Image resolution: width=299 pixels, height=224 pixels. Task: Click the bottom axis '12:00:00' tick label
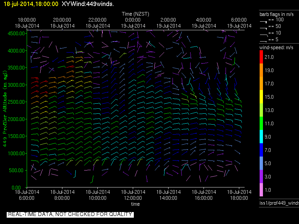click(133, 198)
